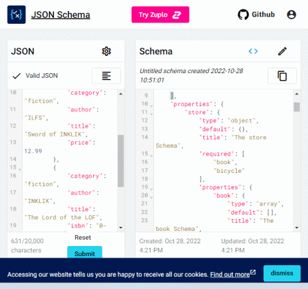Image resolution: width=308 pixels, height=289 pixels.
Task: Open the user account profile icon
Action: click(292, 14)
